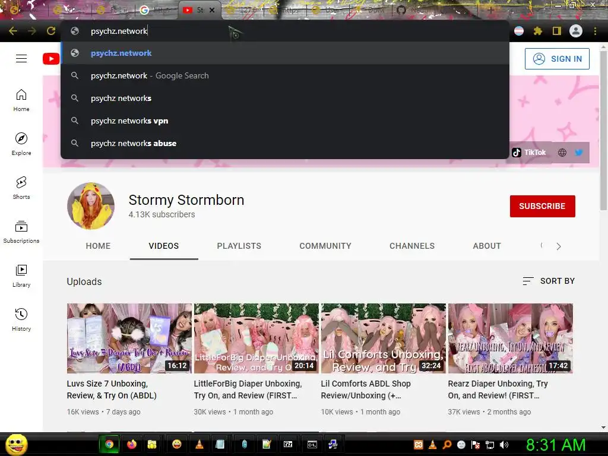Open the smiley-face start button
The height and width of the screenshot is (456, 608).
coord(16,444)
